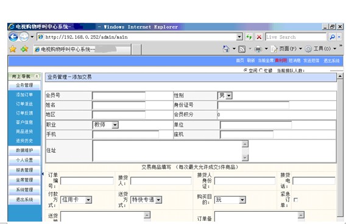This screenshot has width=346, height=224.
Task: Click the 身份证号 input field
Action: point(253,105)
